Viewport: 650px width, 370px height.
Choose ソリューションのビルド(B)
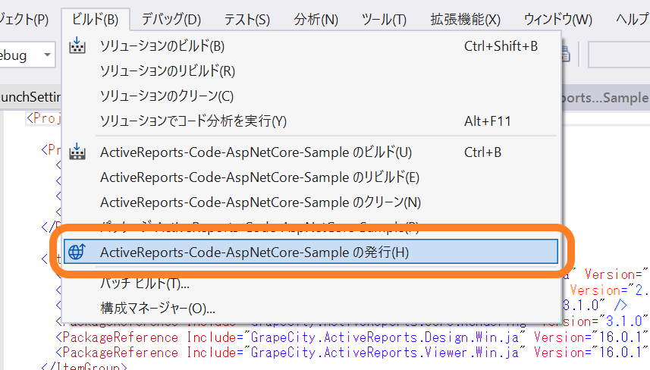click(311, 46)
